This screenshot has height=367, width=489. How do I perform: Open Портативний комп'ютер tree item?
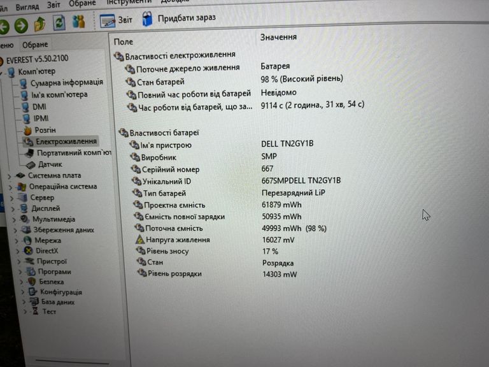(74, 153)
